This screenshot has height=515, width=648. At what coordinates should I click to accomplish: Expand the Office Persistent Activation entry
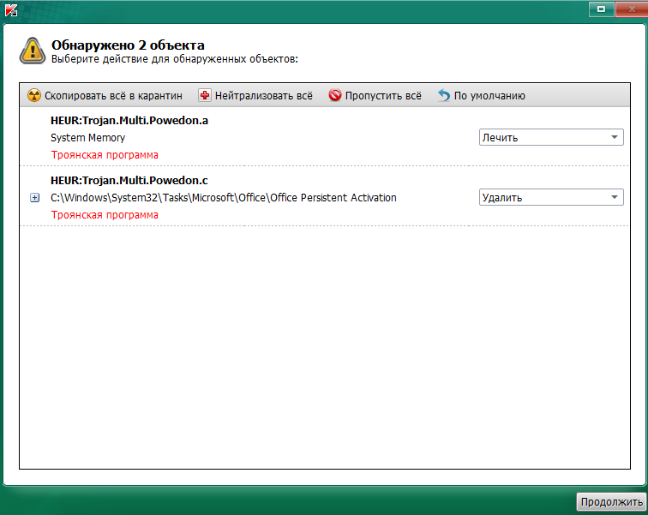point(34,198)
